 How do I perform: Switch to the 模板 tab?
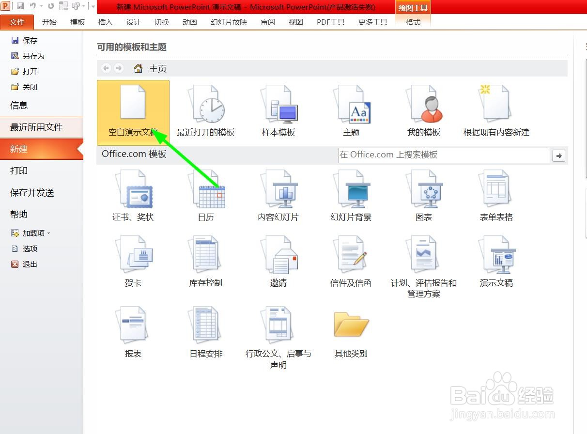click(77, 22)
